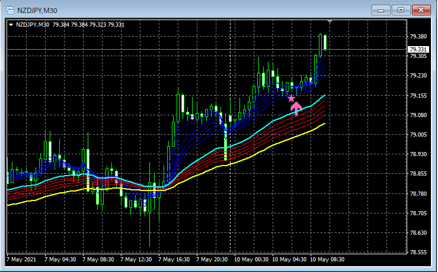Image resolution: width=438 pixels, height=272 pixels.
Task: Maximize the NZDJPY,M30 chart window
Action: pyautogui.click(x=401, y=10)
